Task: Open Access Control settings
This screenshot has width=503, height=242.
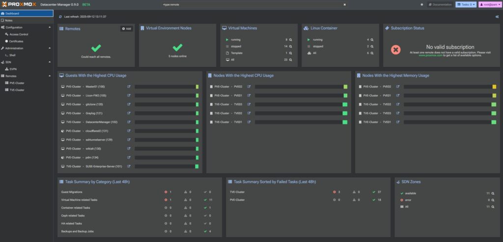Action: tap(27, 34)
